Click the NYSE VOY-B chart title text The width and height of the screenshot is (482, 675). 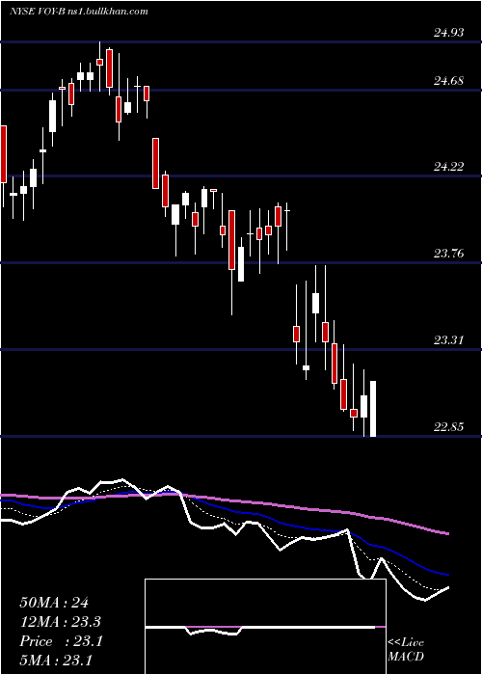click(x=79, y=12)
